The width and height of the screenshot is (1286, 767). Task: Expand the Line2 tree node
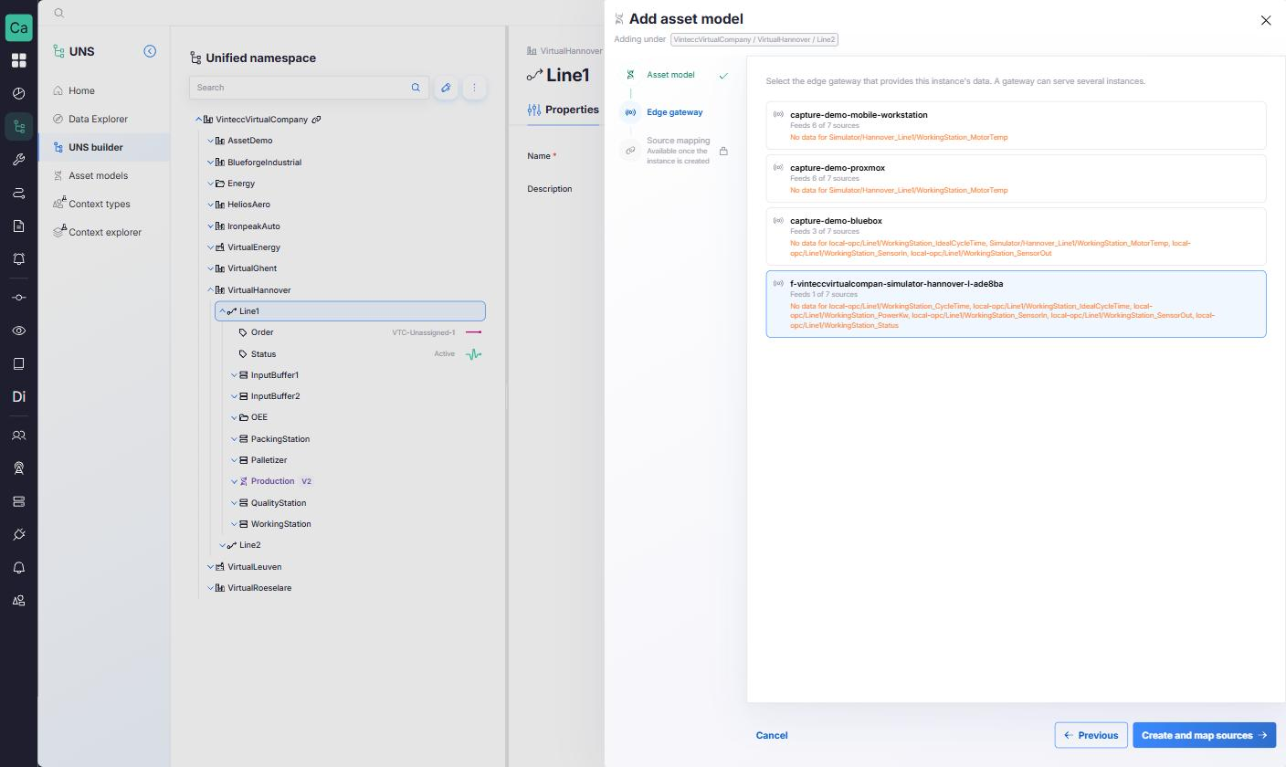click(x=222, y=545)
